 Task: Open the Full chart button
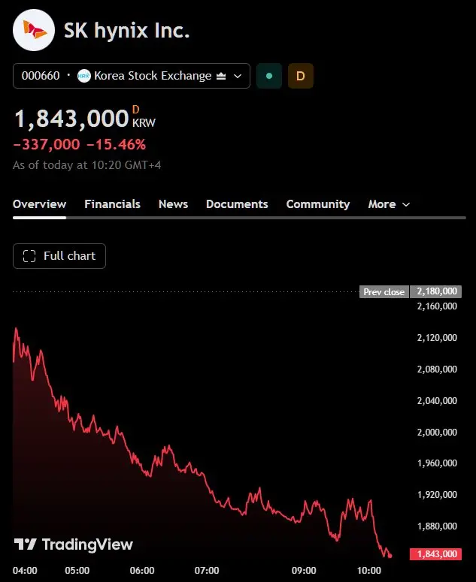59,256
